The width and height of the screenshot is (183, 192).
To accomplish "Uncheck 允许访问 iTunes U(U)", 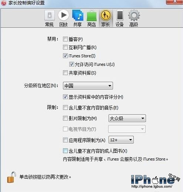I will pos(71,64).
